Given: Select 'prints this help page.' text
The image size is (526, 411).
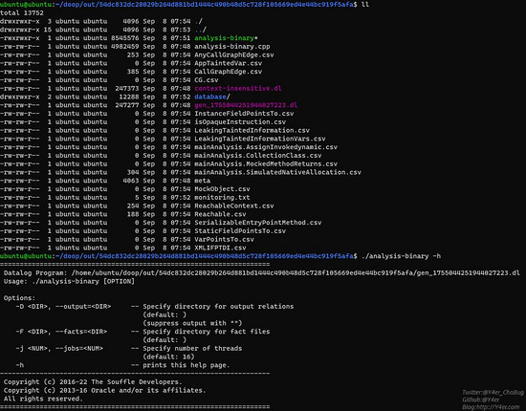Looking at the screenshot, I should click(x=186, y=365).
